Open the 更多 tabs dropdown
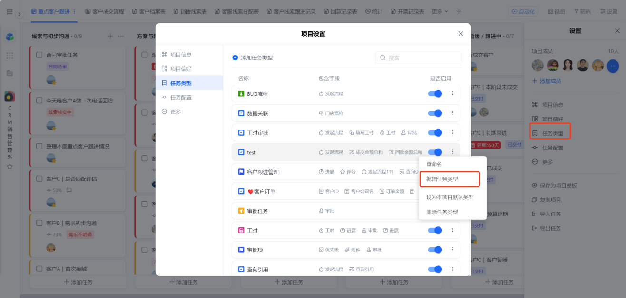 [x=441, y=11]
